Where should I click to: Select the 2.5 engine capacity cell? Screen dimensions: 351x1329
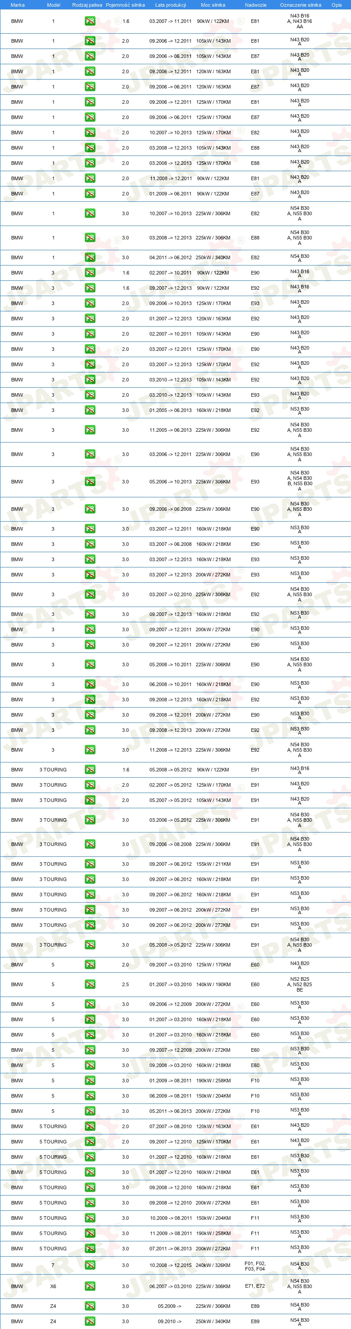click(125, 985)
